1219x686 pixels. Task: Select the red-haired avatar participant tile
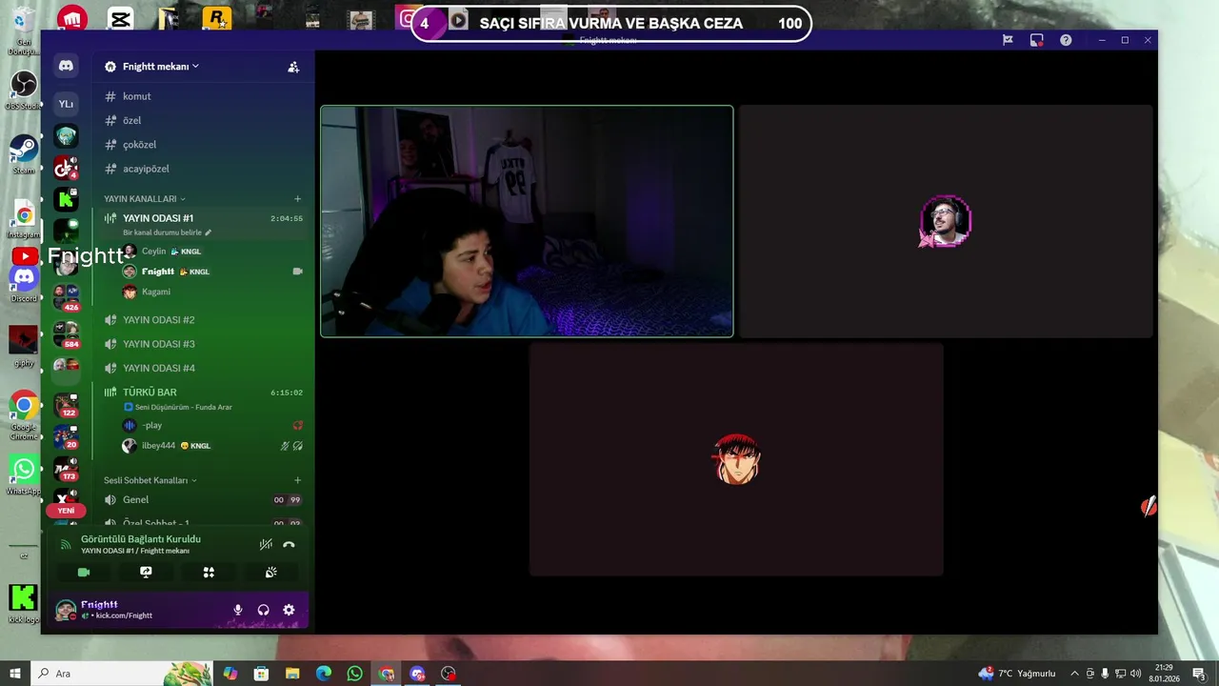point(736,459)
